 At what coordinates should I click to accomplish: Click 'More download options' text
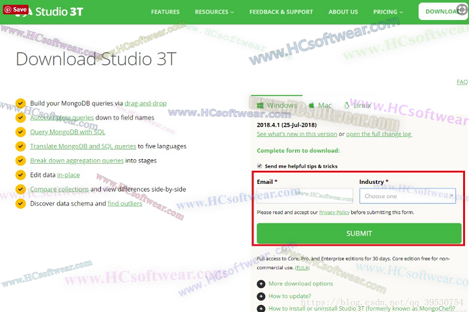pyautogui.click(x=300, y=283)
